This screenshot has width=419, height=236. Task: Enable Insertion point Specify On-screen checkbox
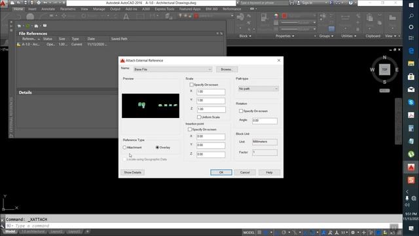[190, 129]
